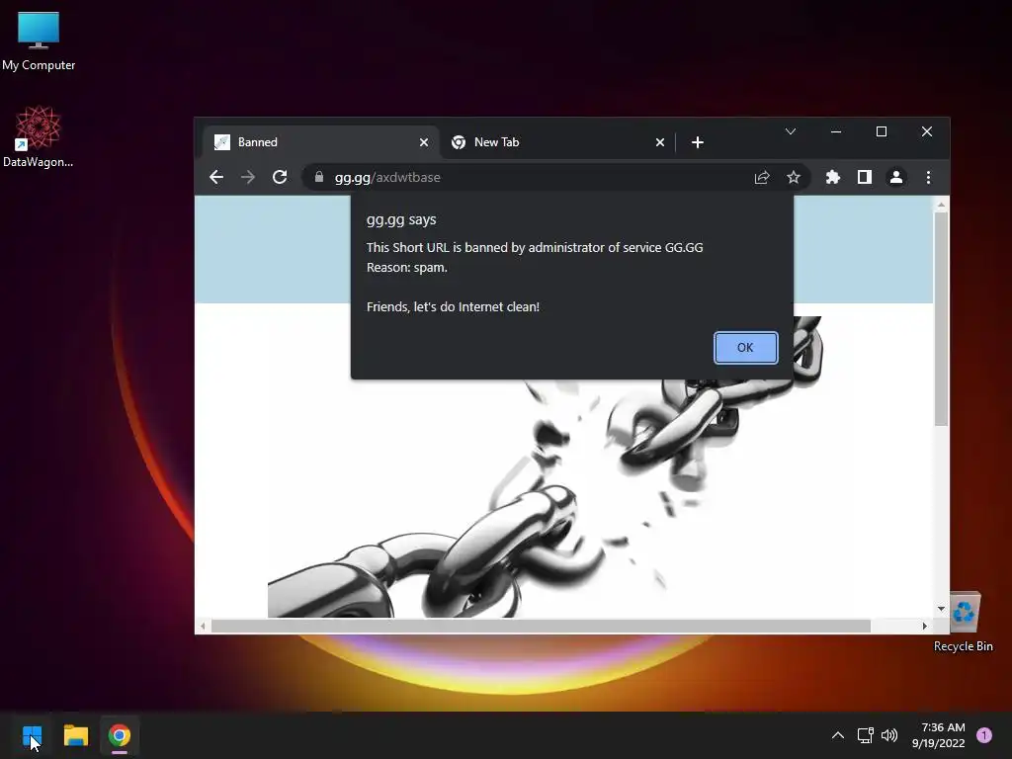Open the Chrome profile avatar icon
The width and height of the screenshot is (1012, 759).
pos(896,178)
